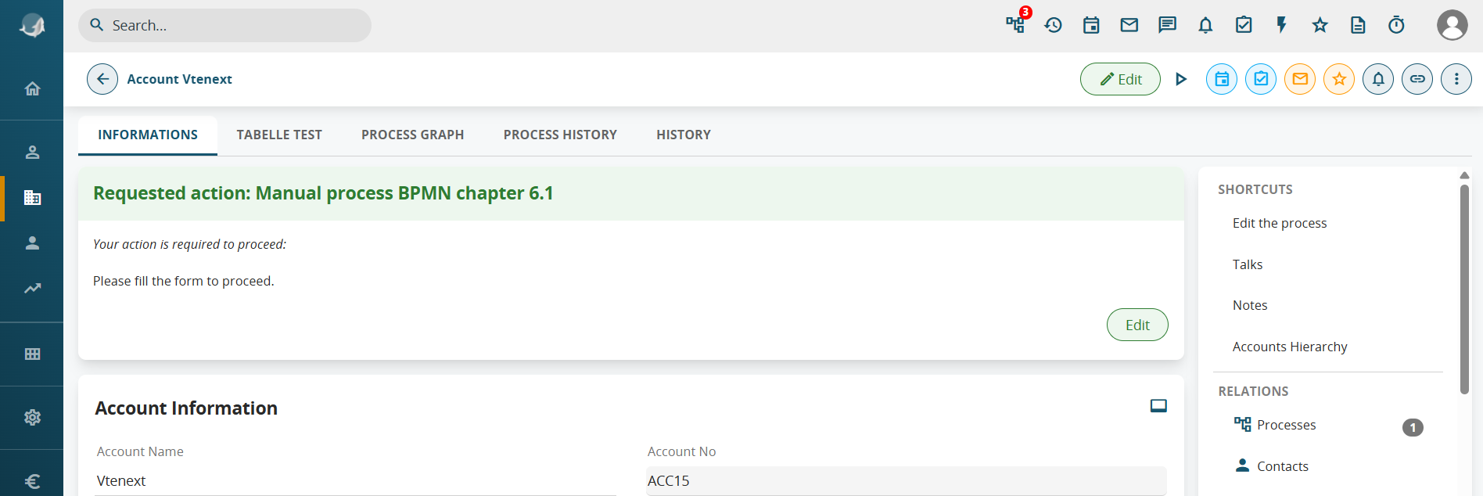Open the three-dot more options menu

(1456, 79)
